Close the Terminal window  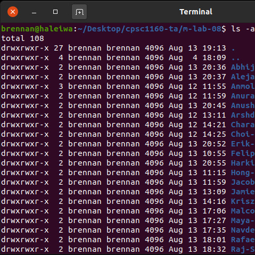coord(13,12)
